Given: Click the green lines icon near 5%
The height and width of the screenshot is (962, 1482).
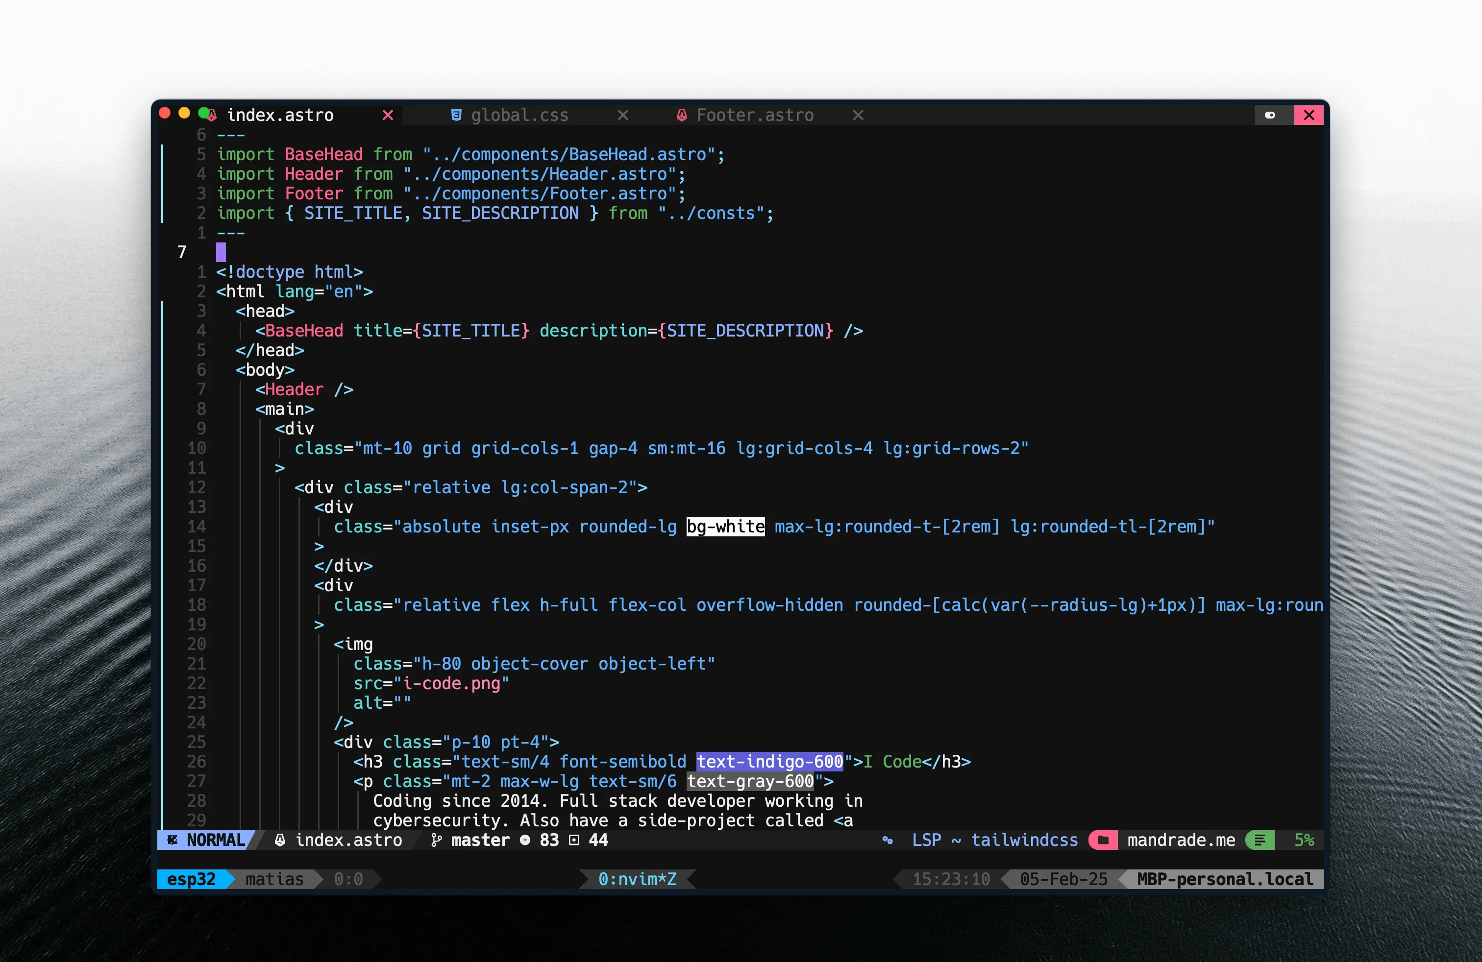Looking at the screenshot, I should tap(1260, 840).
